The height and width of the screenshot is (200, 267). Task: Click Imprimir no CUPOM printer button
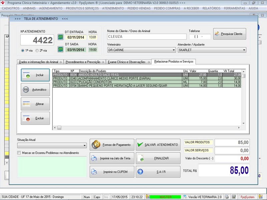tap(112, 172)
